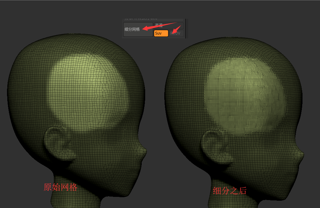The height and width of the screenshot is (208, 320).
Task: Click the red arrowhead pointing at 细分网格
Action: pyautogui.click(x=144, y=29)
